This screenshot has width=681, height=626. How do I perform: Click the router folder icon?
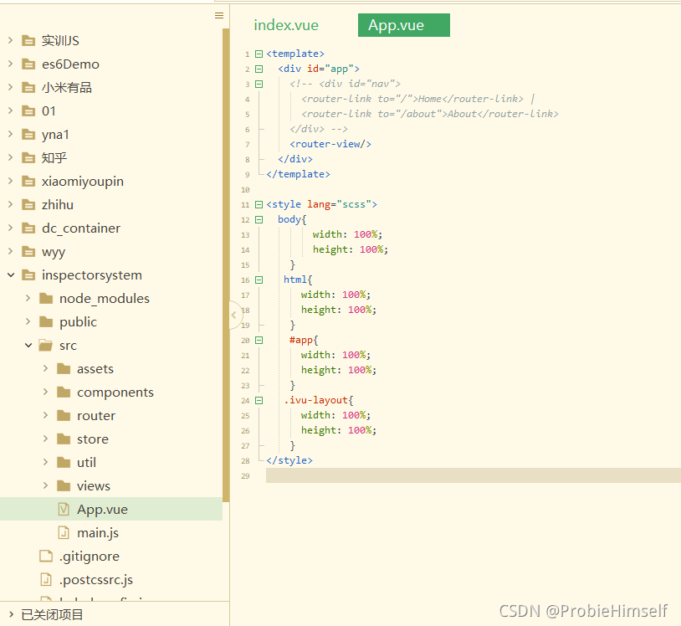[x=64, y=416]
